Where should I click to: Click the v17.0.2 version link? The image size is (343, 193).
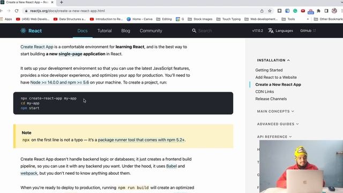click(257, 31)
